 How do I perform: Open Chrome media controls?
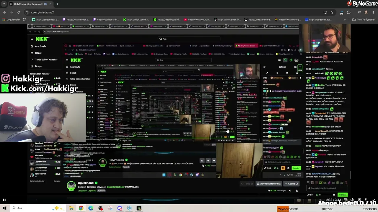pos(359,12)
